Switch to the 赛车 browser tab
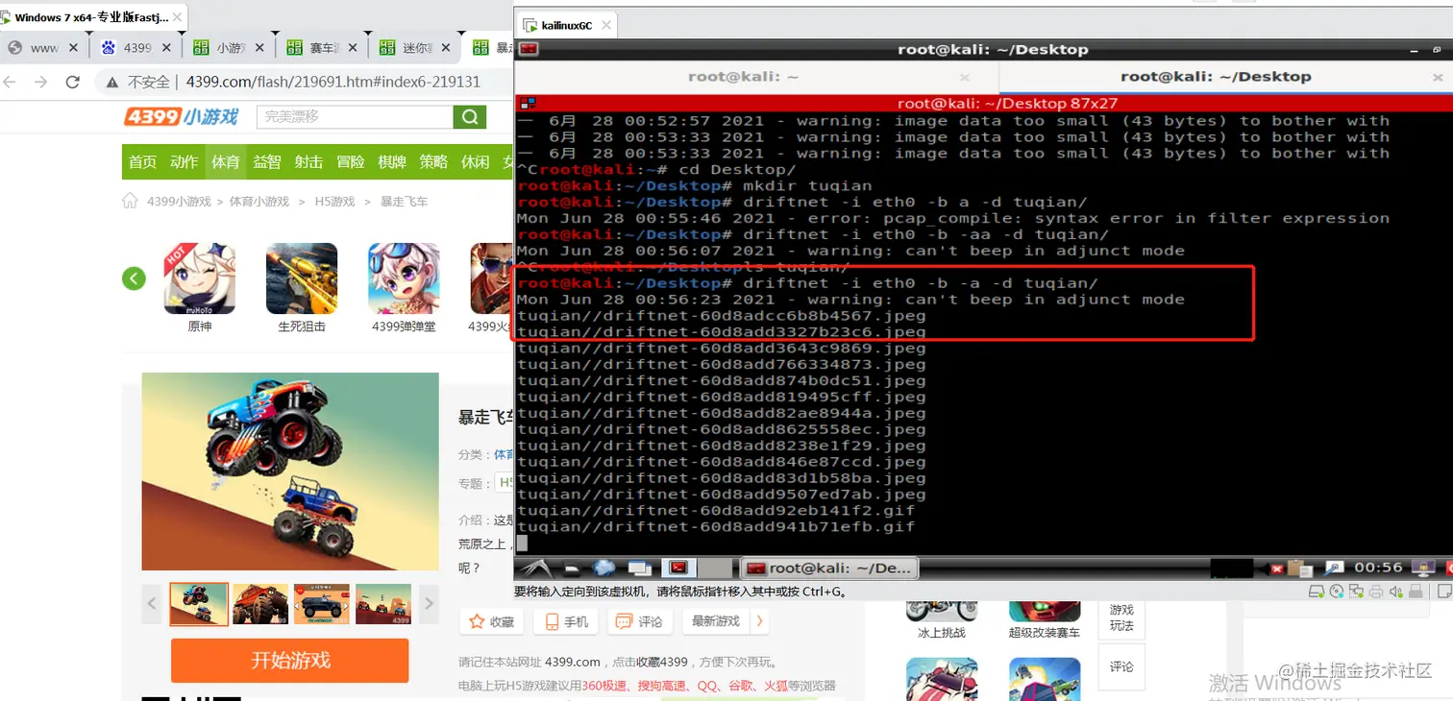Screen dimensions: 1453x701 (322, 47)
